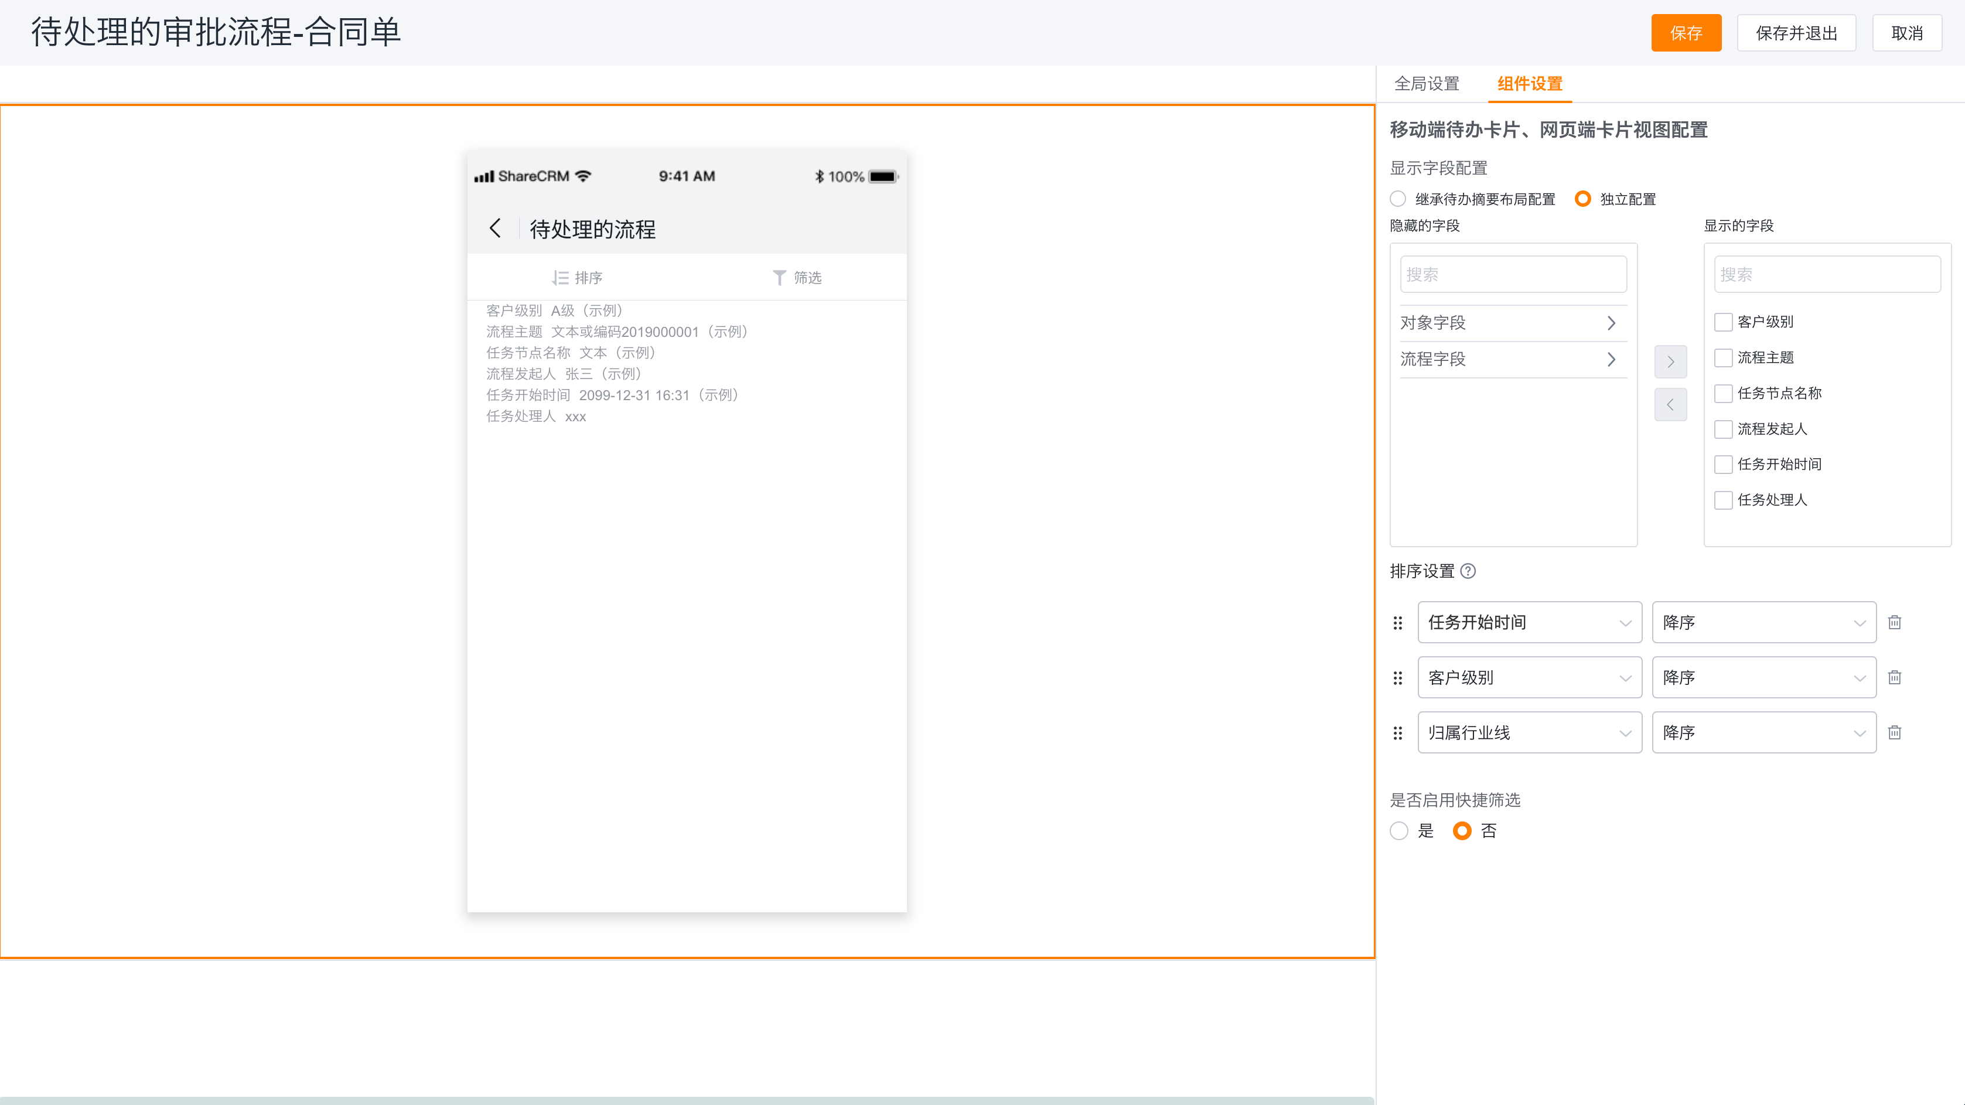Click the 保存并退出 button
Image resolution: width=1965 pixels, height=1105 pixels.
pos(1796,33)
